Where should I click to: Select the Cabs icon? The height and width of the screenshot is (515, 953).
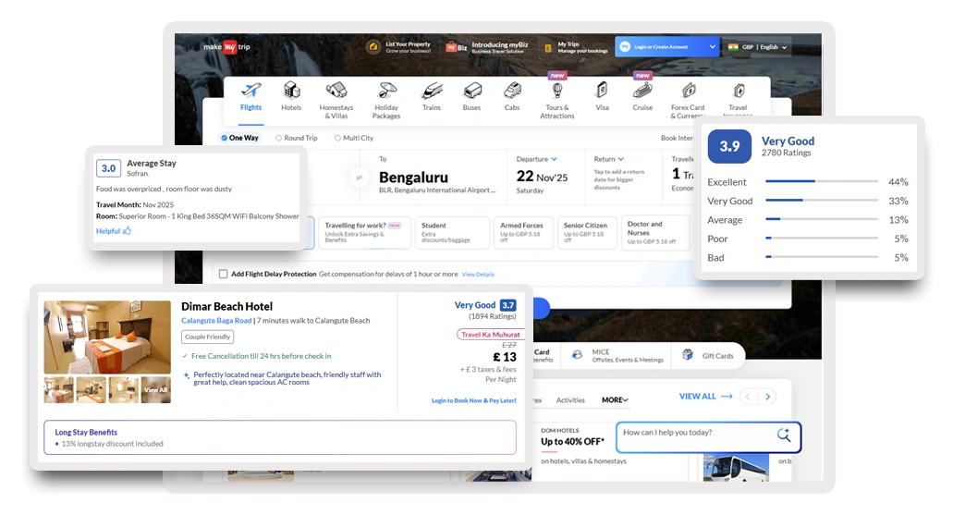pyautogui.click(x=512, y=91)
